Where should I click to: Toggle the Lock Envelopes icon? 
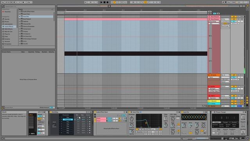[x=218, y=14]
